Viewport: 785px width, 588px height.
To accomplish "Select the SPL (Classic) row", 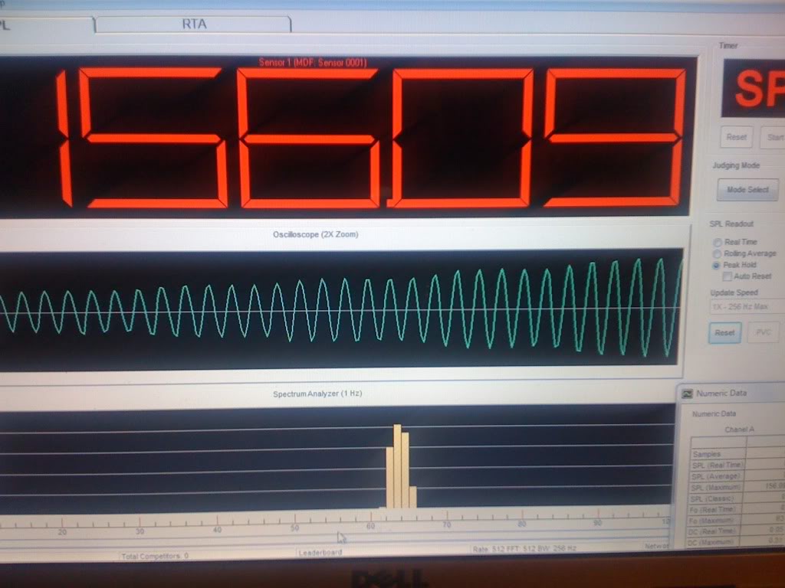I will pyautogui.click(x=737, y=498).
